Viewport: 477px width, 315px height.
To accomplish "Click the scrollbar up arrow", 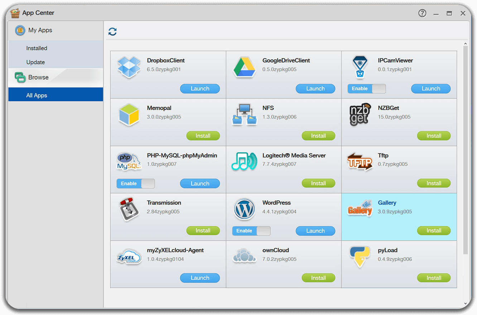I will point(466,44).
